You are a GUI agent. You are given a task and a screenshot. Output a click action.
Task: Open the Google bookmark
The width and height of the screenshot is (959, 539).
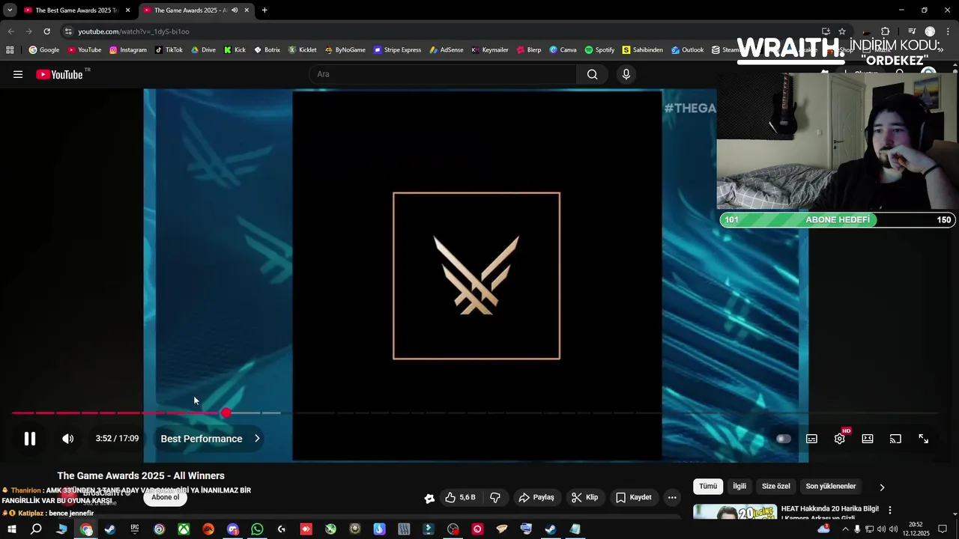point(44,50)
